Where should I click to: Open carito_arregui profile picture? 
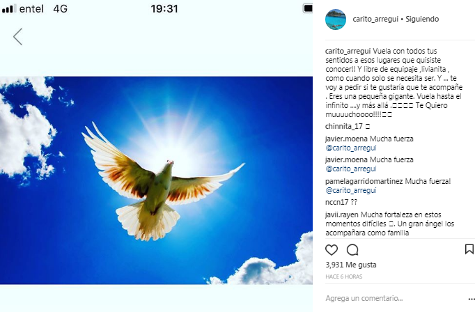(x=335, y=19)
